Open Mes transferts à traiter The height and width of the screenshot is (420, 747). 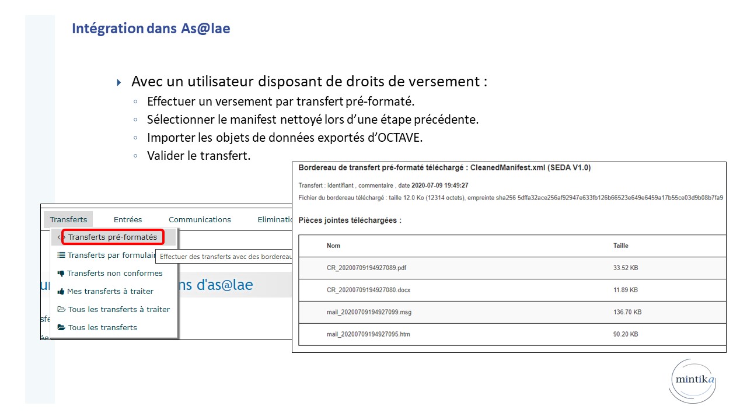coord(106,292)
